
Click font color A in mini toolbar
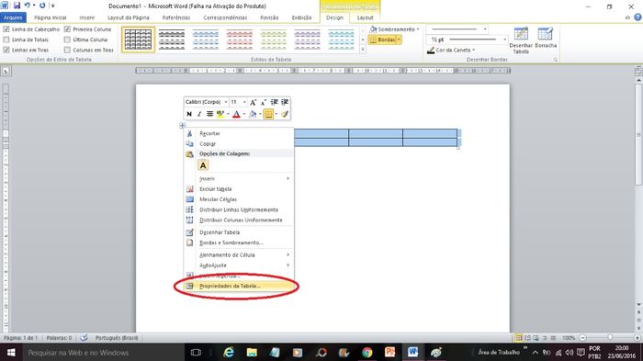(x=236, y=114)
